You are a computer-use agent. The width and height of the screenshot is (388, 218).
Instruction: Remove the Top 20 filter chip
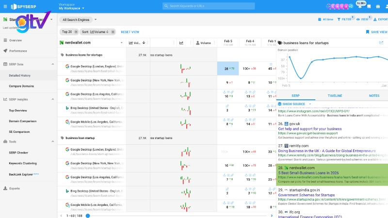76,32
